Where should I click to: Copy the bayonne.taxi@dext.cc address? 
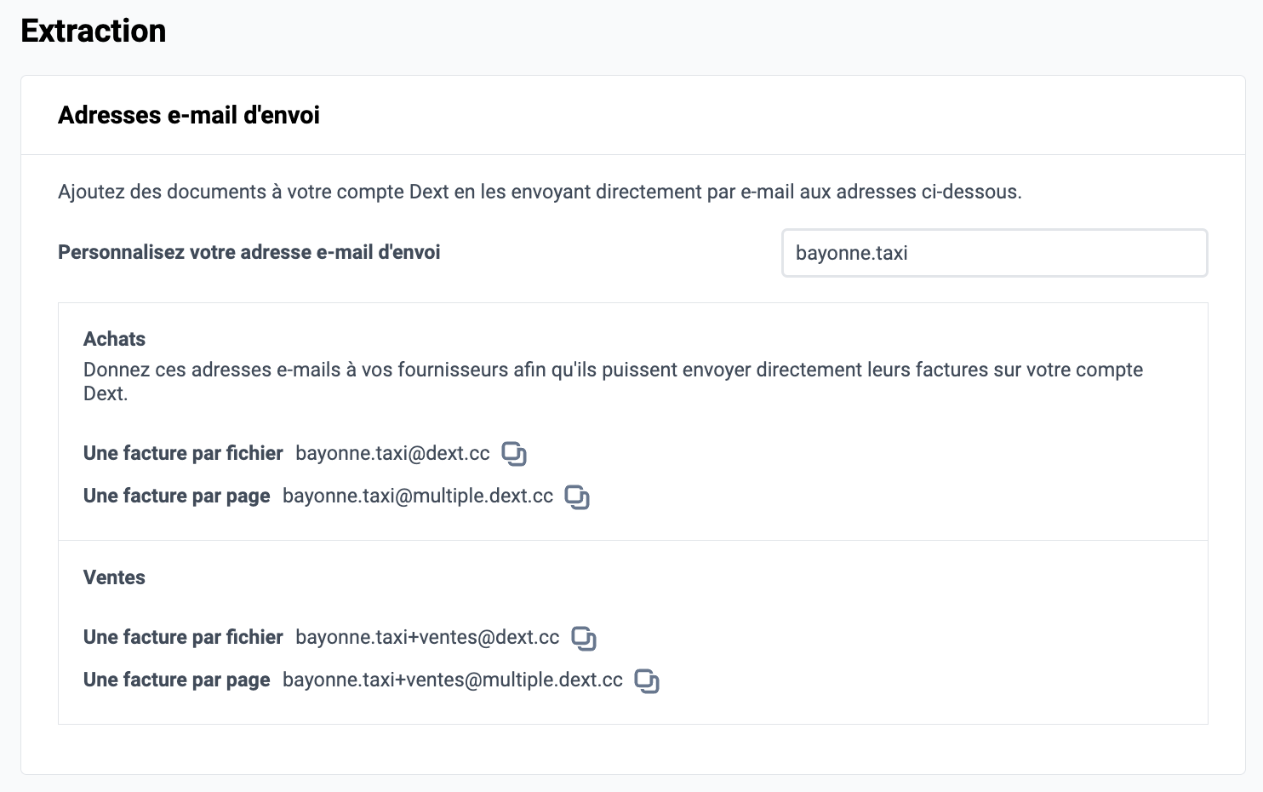[x=514, y=454]
